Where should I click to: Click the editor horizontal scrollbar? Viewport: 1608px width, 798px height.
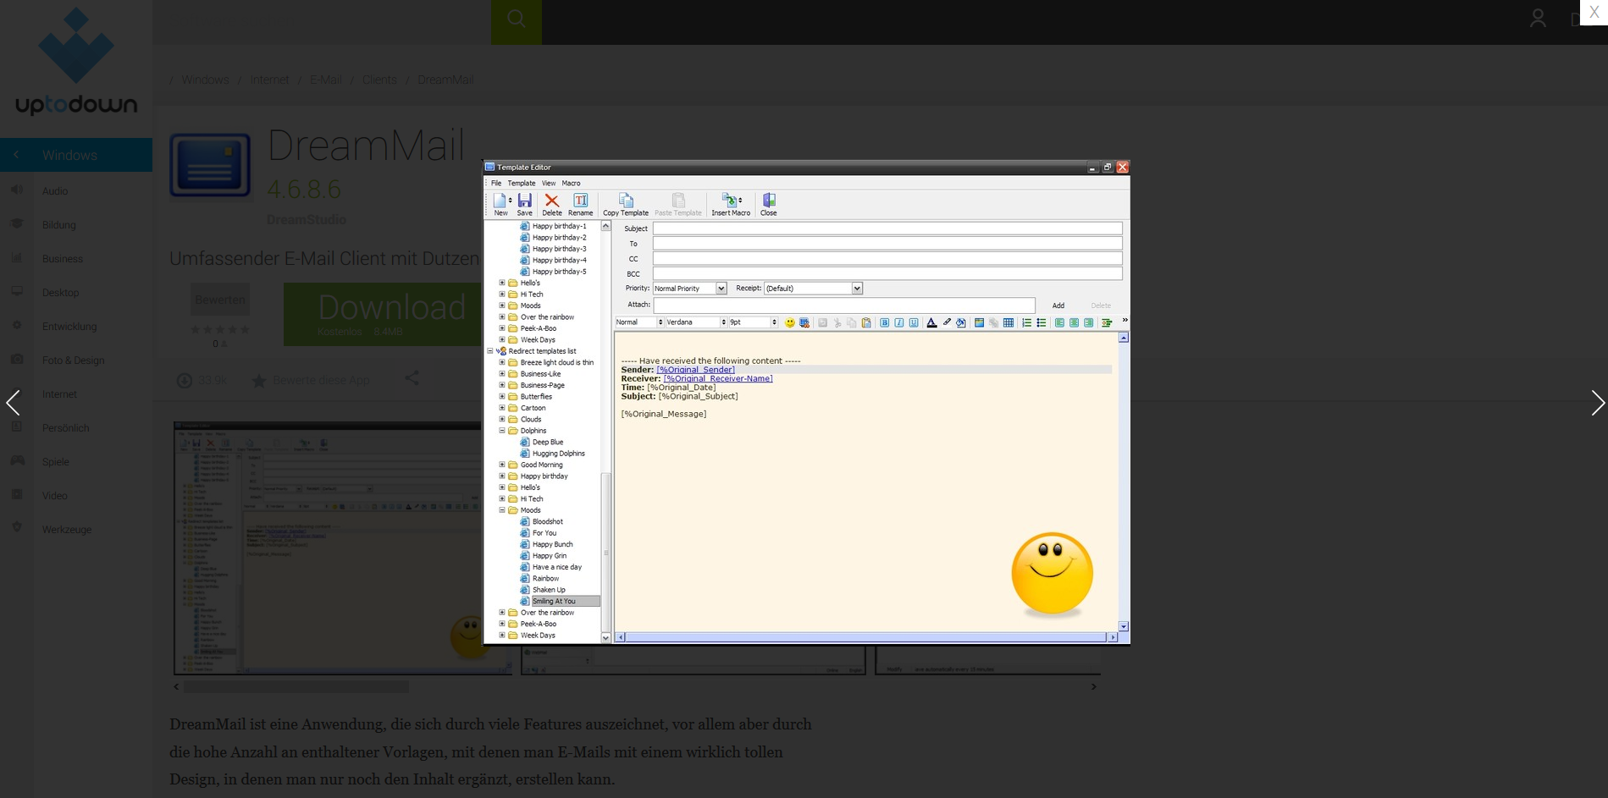tap(865, 637)
